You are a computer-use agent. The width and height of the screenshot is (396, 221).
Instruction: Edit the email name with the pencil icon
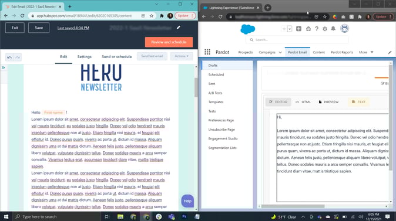coord(179,28)
